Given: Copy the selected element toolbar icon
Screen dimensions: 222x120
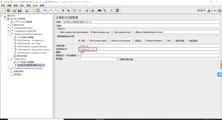Looking at the screenshot, I should pyautogui.click(x=32, y=11).
